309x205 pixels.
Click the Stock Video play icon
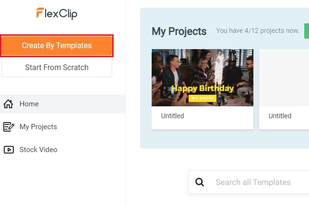[x=9, y=150]
